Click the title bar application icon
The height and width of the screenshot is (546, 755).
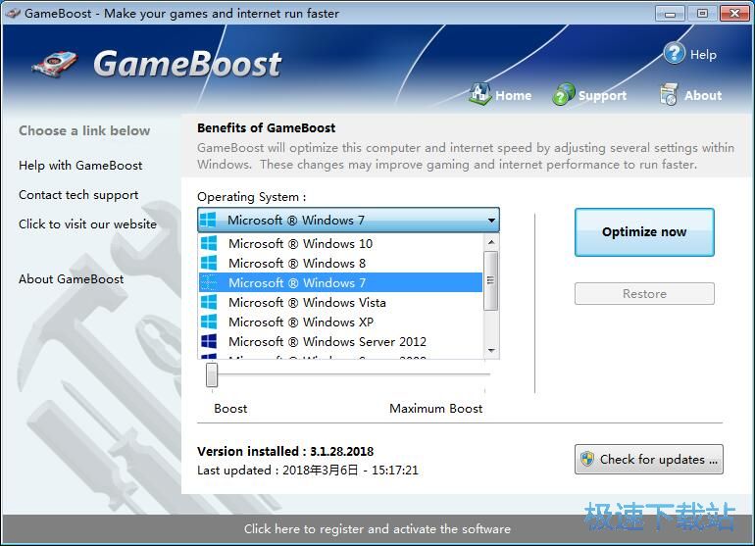(13, 13)
